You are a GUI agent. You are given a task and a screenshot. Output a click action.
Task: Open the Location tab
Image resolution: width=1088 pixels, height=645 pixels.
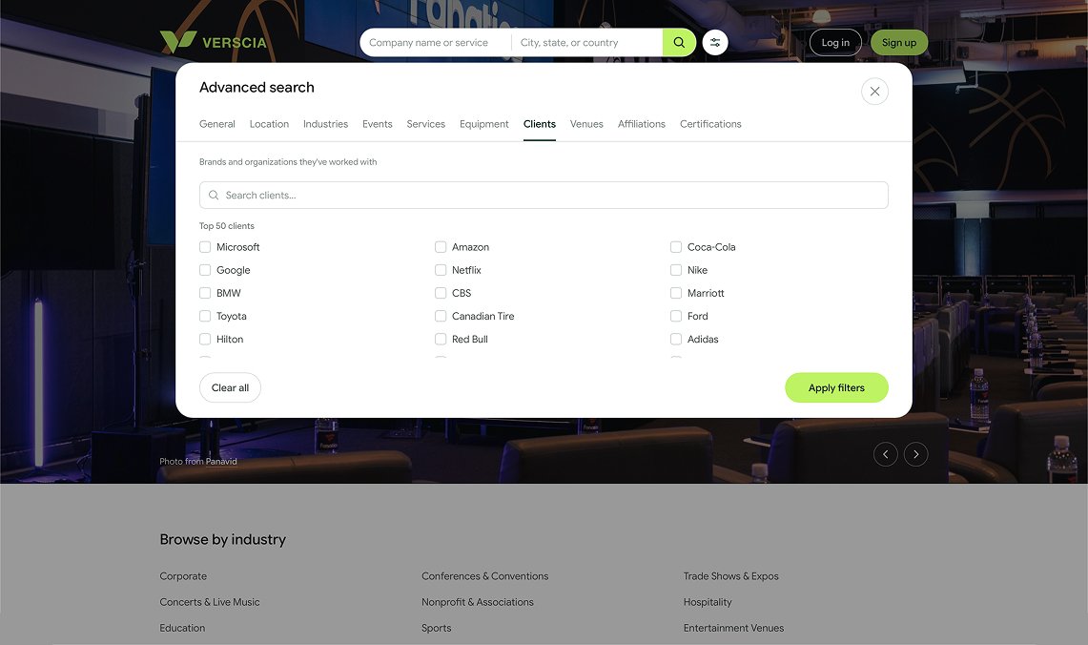269,124
